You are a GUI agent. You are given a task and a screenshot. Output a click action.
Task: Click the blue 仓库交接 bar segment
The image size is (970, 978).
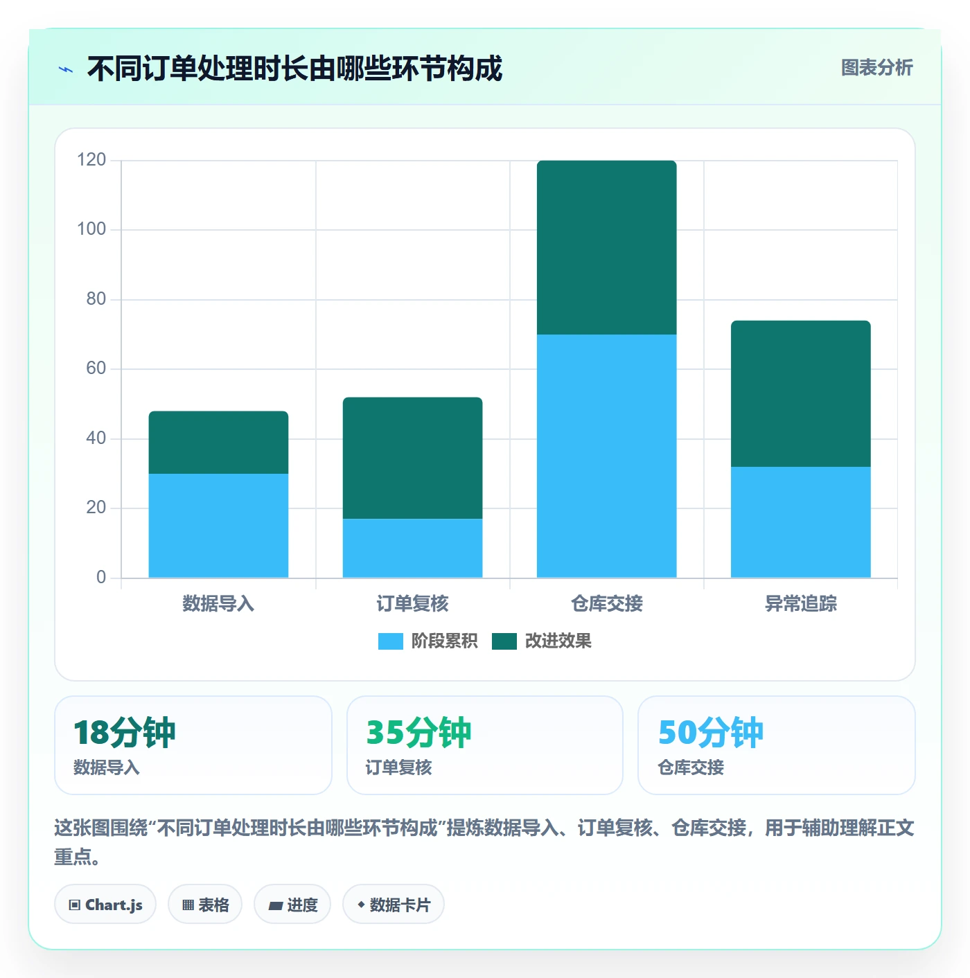click(x=606, y=456)
